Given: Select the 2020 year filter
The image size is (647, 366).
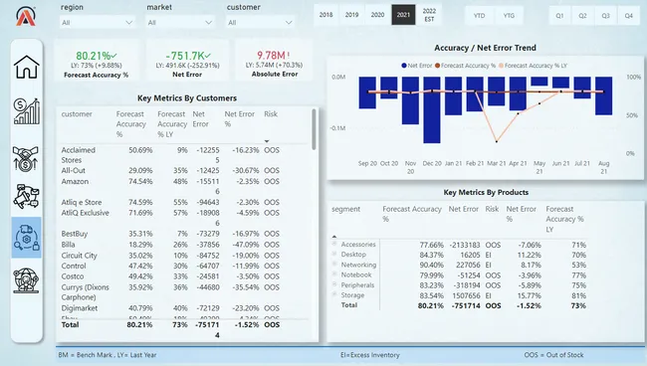Looking at the screenshot, I should pos(377,15).
